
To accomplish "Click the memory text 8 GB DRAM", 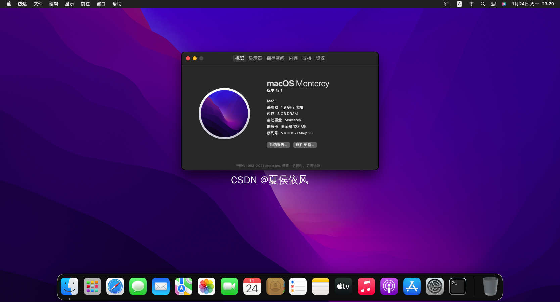I will pos(288,114).
